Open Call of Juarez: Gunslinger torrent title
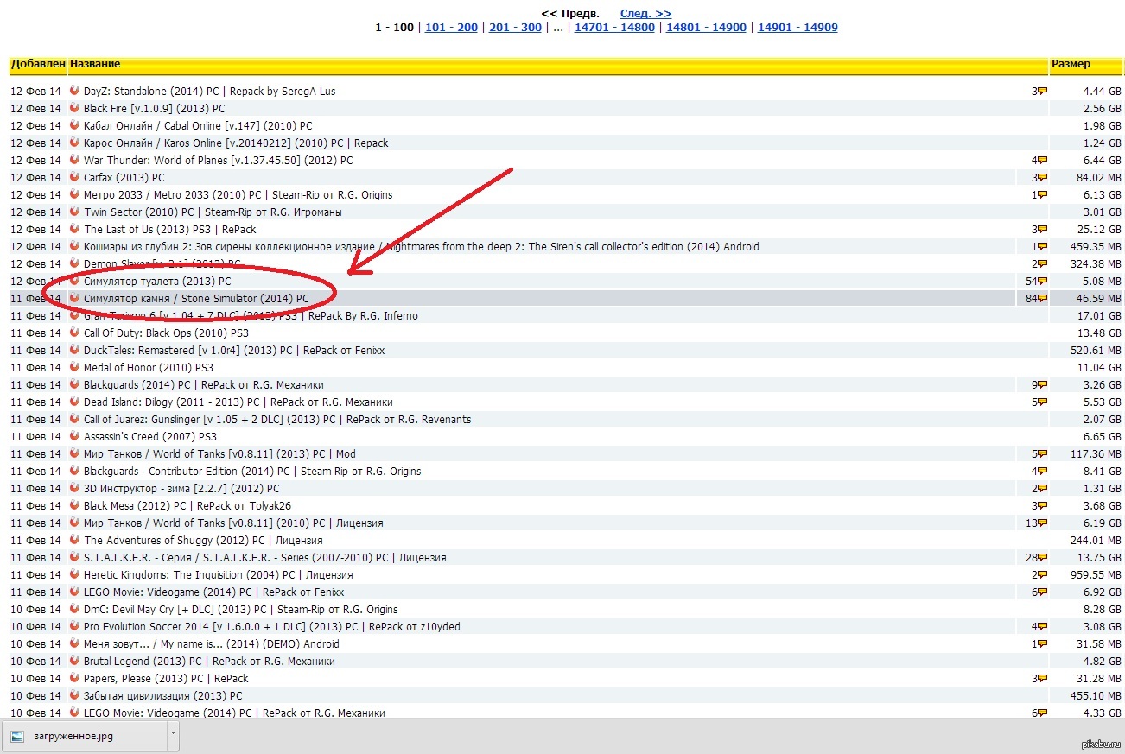This screenshot has height=754, width=1125. [x=277, y=419]
